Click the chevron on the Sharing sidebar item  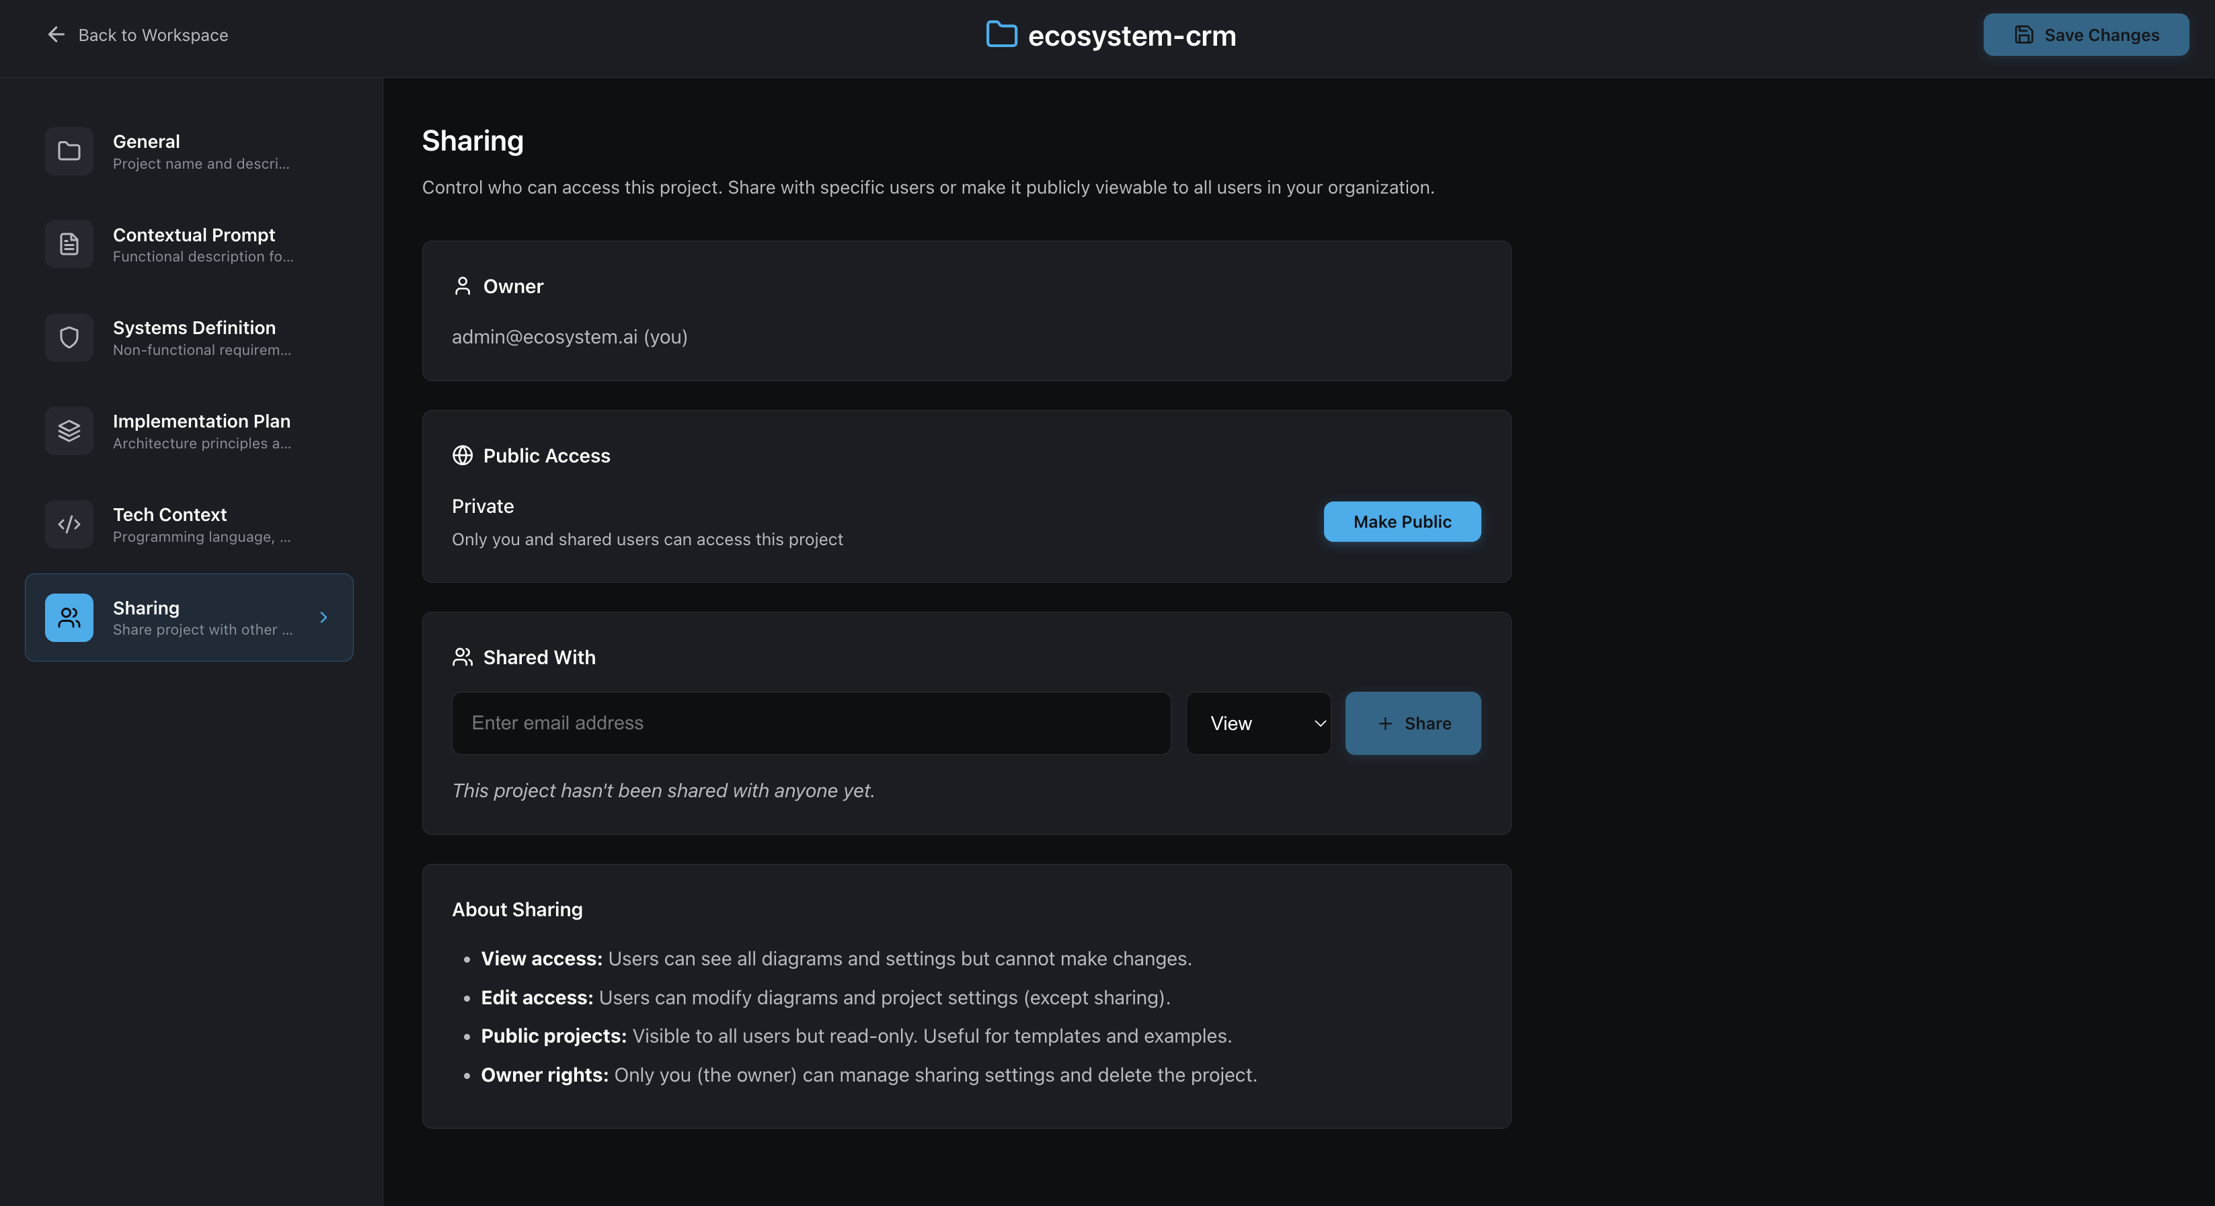point(323,617)
